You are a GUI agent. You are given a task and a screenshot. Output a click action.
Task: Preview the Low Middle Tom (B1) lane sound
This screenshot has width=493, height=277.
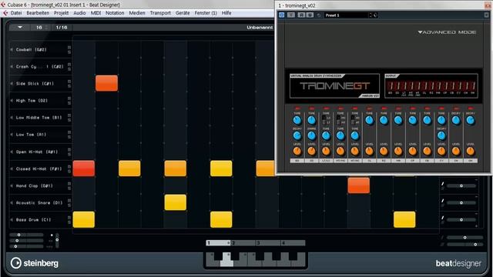tap(12, 118)
